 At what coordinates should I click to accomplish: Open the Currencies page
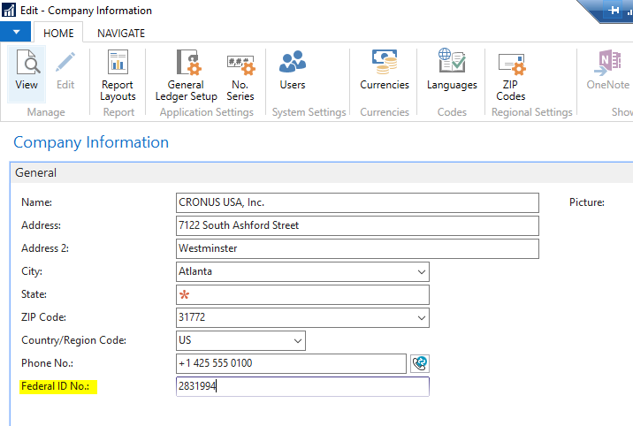click(385, 70)
